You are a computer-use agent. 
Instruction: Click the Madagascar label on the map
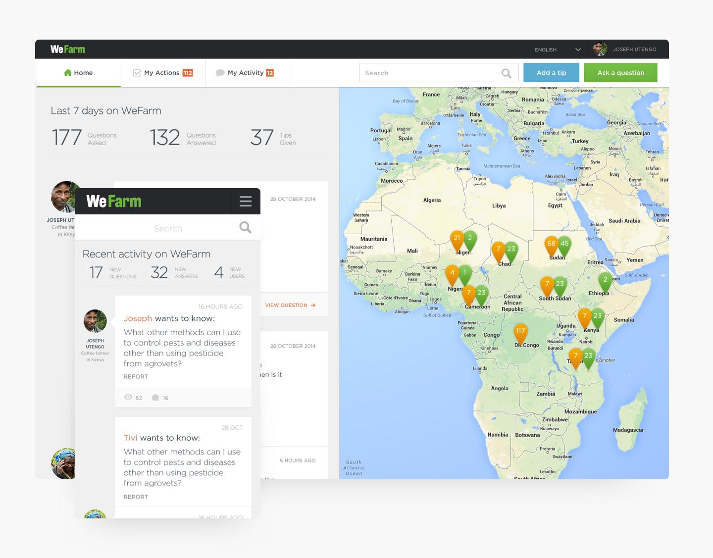click(x=628, y=430)
